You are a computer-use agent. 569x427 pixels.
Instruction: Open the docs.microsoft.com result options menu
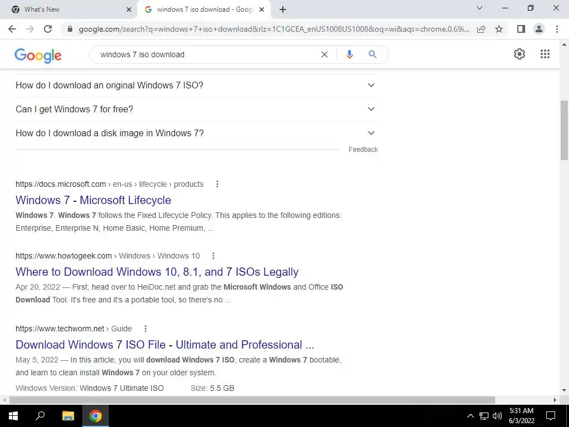click(x=217, y=184)
